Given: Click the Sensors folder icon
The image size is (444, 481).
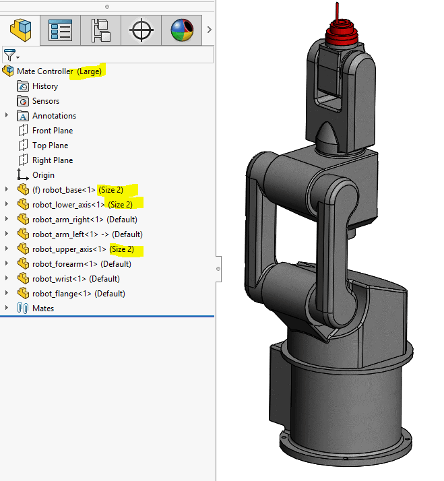Looking at the screenshot, I should (23, 101).
